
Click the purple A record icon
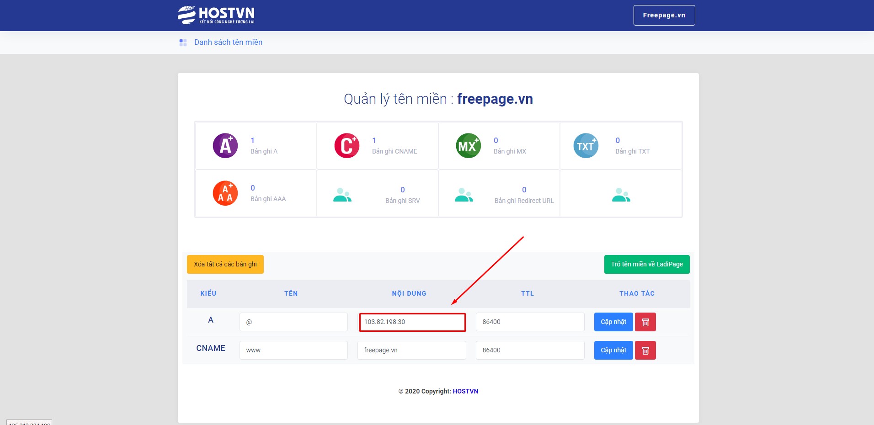pos(225,146)
